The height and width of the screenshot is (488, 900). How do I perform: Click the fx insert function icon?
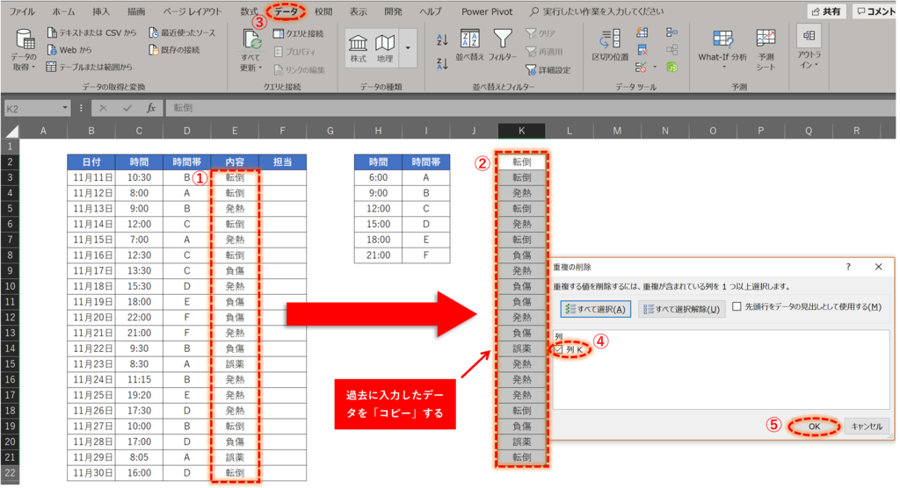pos(151,108)
